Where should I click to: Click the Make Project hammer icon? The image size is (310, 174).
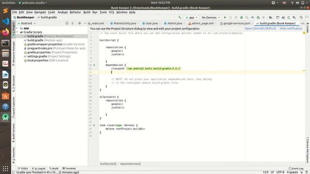[180, 17]
